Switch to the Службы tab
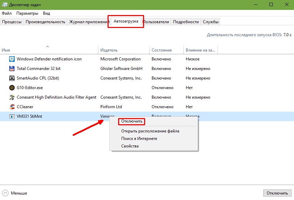Image resolution: width=294 pixels, height=200 pixels. 211,22
